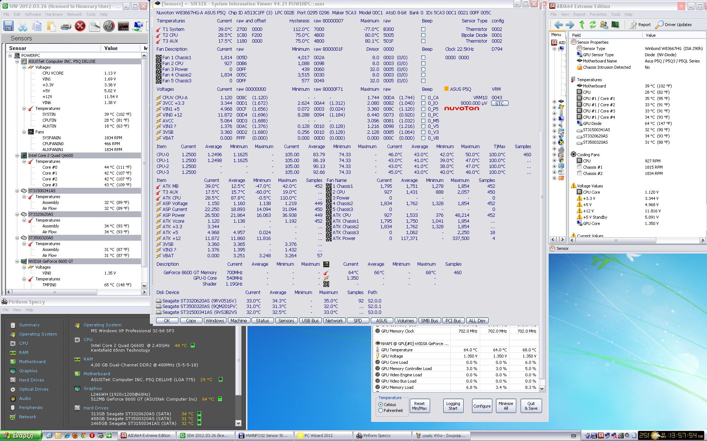Collapse top AIDA64 menu tree node

(x=554, y=49)
